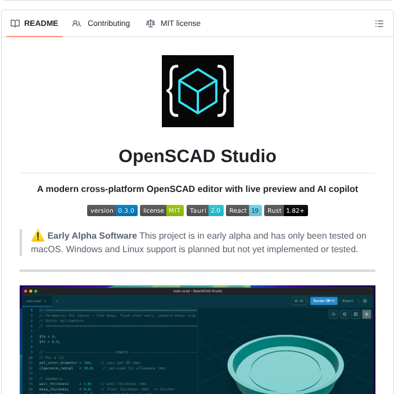Switch to the Contributing tab
The width and height of the screenshot is (394, 394).
[101, 24]
